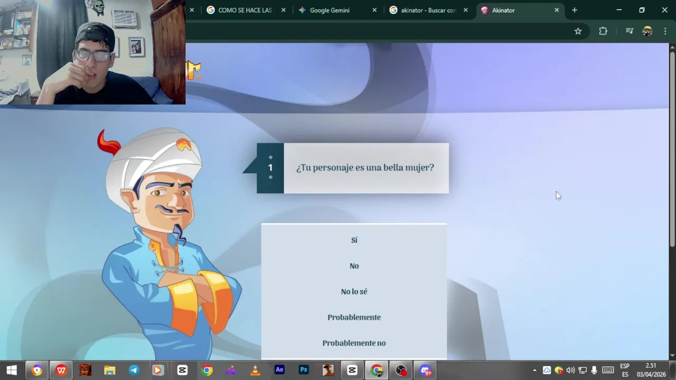Click the microphone tray icon
Screen dimensions: 676x380
(594, 370)
